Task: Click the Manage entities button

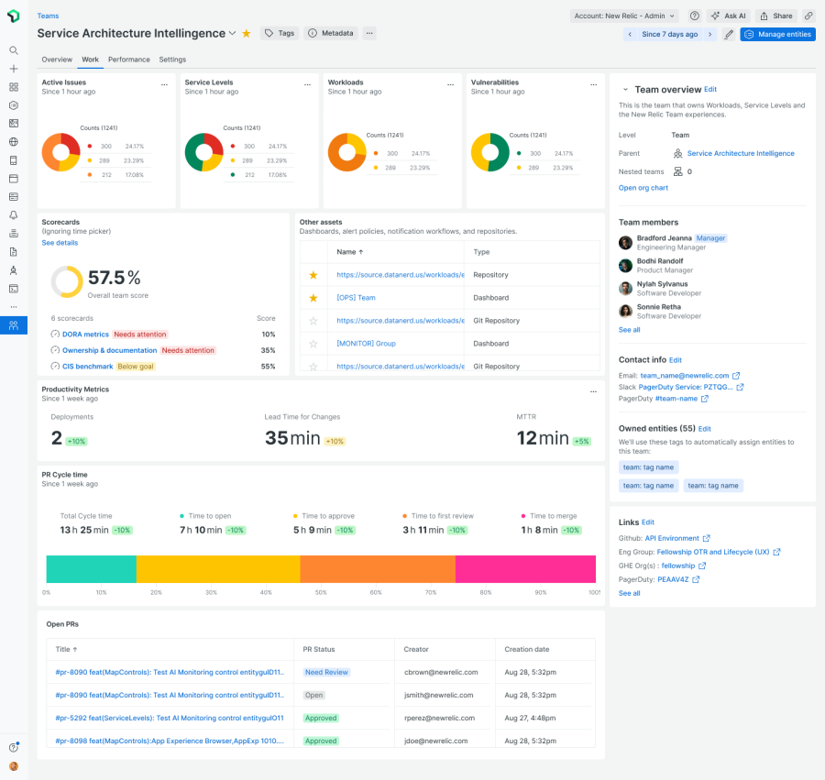Action: (777, 34)
